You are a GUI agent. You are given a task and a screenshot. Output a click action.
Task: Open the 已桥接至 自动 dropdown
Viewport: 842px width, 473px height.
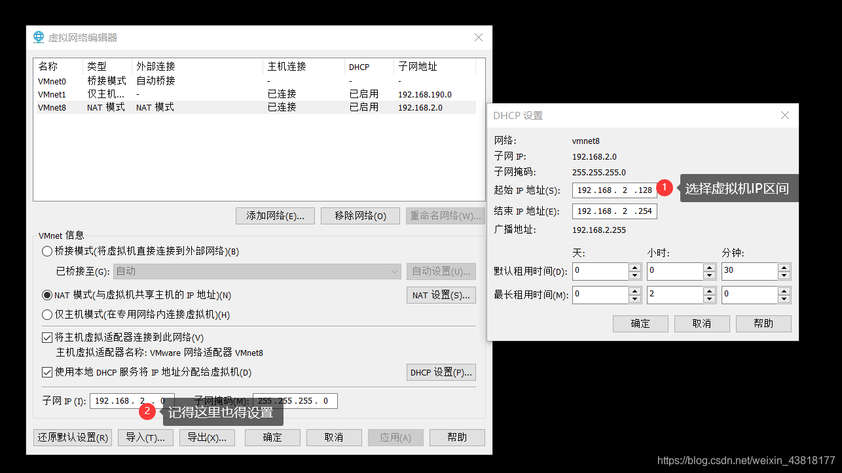[257, 271]
